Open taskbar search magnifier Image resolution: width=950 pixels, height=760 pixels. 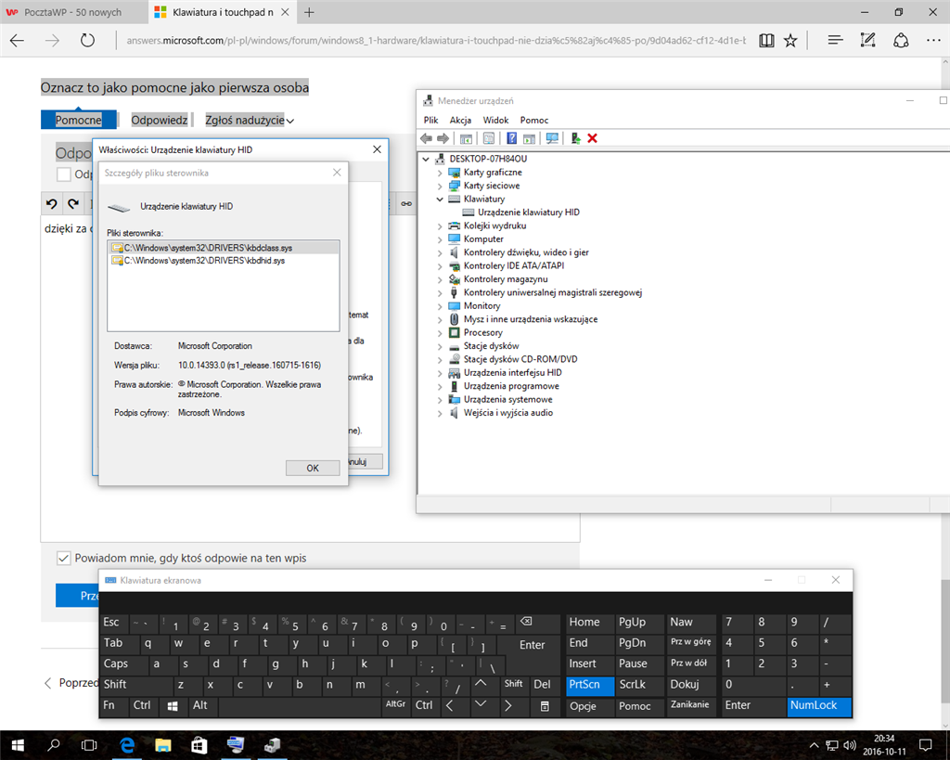pos(53,745)
